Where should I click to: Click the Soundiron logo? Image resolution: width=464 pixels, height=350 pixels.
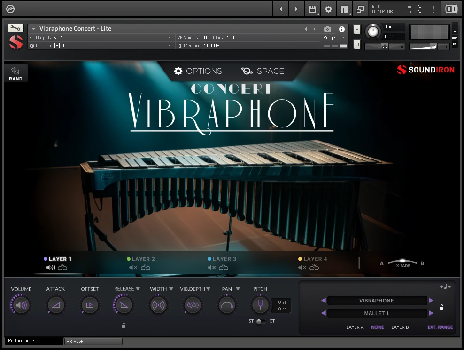(x=425, y=70)
